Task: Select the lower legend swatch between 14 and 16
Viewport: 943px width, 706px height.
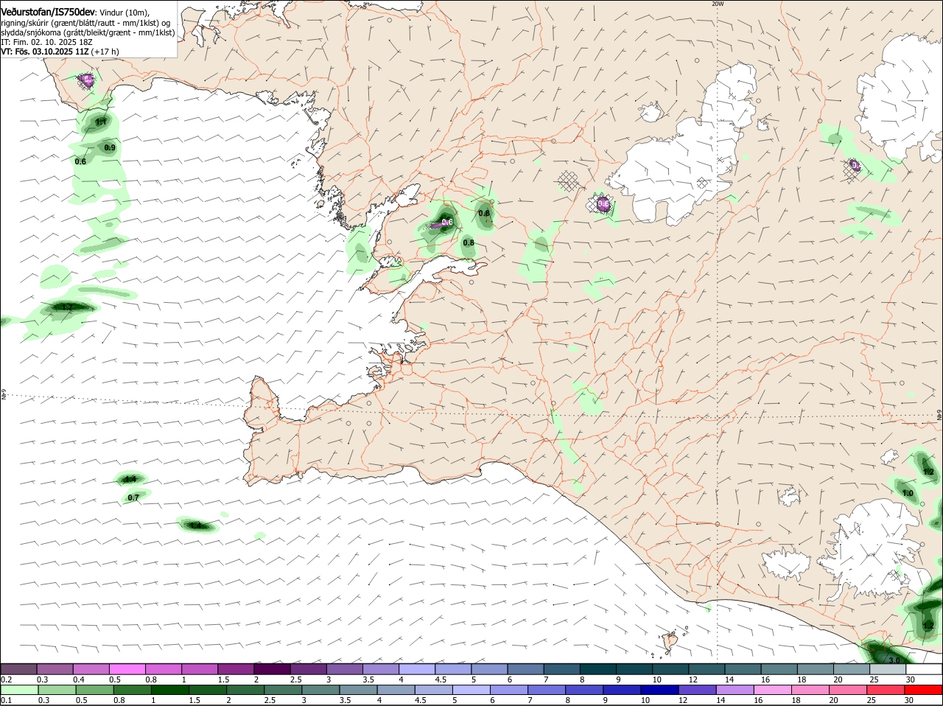Action: coord(734,690)
